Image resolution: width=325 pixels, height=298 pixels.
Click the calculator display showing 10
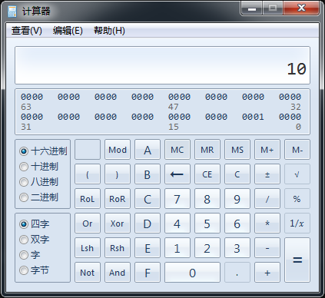point(162,65)
